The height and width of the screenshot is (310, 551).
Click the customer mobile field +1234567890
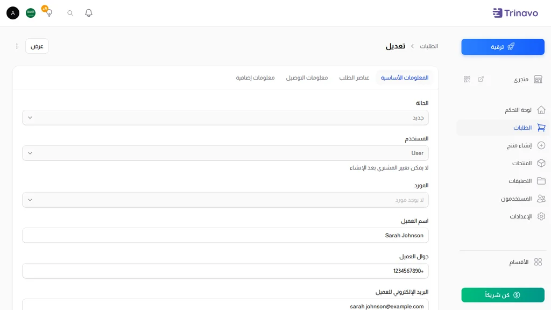[x=225, y=271]
